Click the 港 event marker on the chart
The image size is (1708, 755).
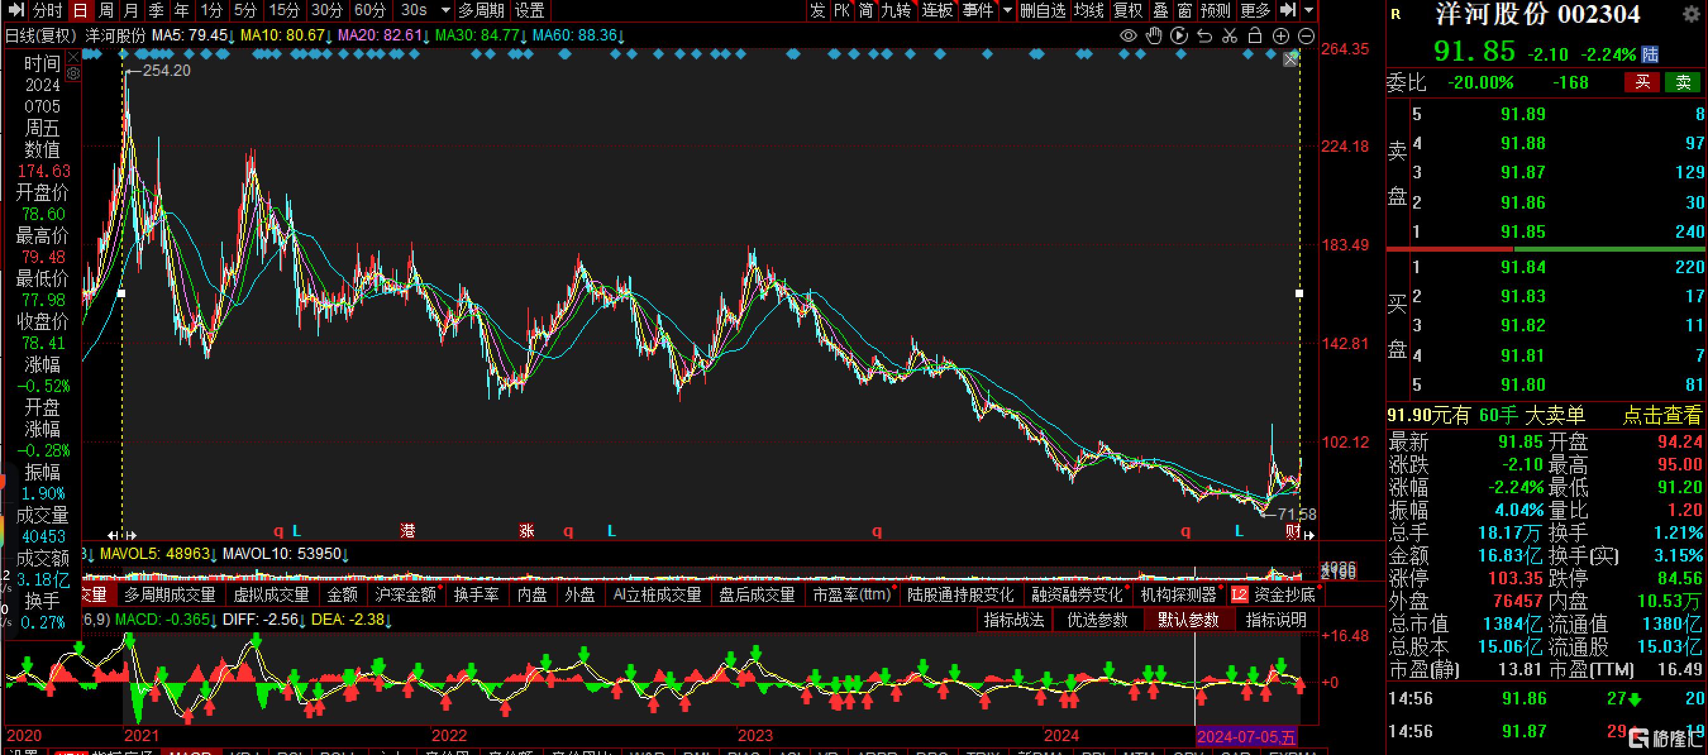pyautogui.click(x=408, y=531)
